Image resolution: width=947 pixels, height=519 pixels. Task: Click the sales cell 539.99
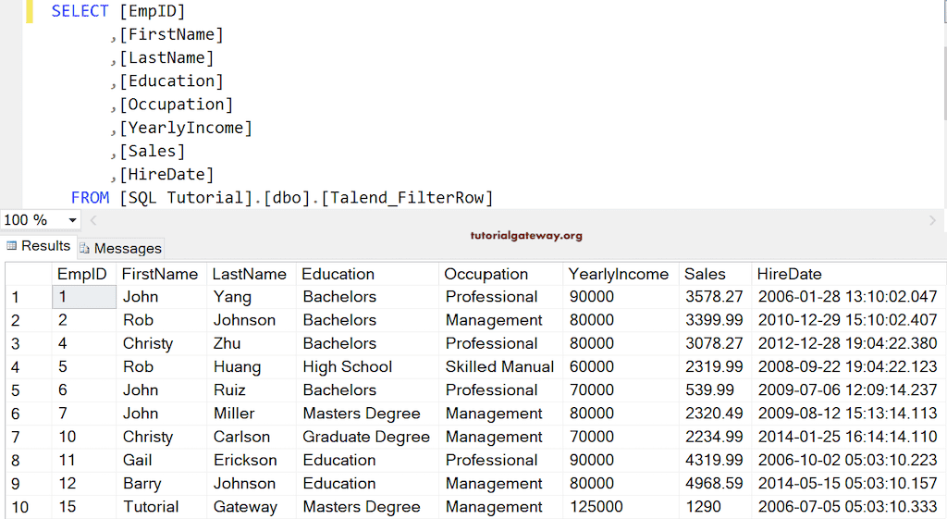715,390
